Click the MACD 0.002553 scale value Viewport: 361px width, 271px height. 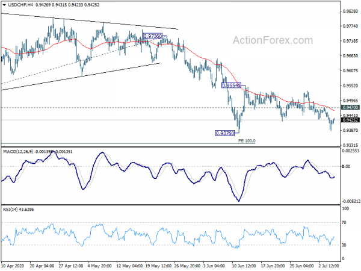(351, 151)
